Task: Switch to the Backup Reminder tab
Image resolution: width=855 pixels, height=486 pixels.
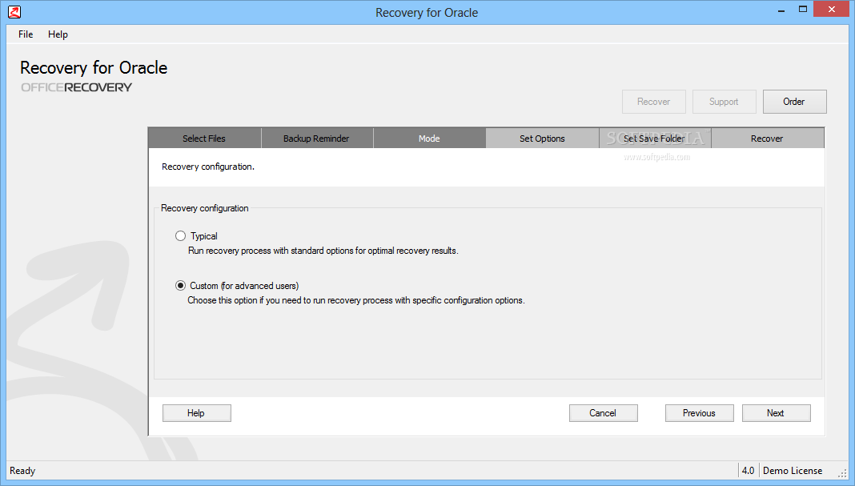Action: (x=316, y=139)
